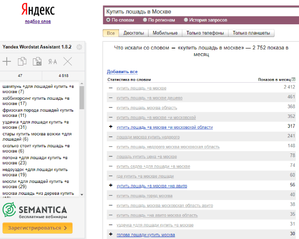Remove 'купить лошадь +в москве +и московской' via minus
The height and width of the screenshot is (239, 299).
coord(110,117)
